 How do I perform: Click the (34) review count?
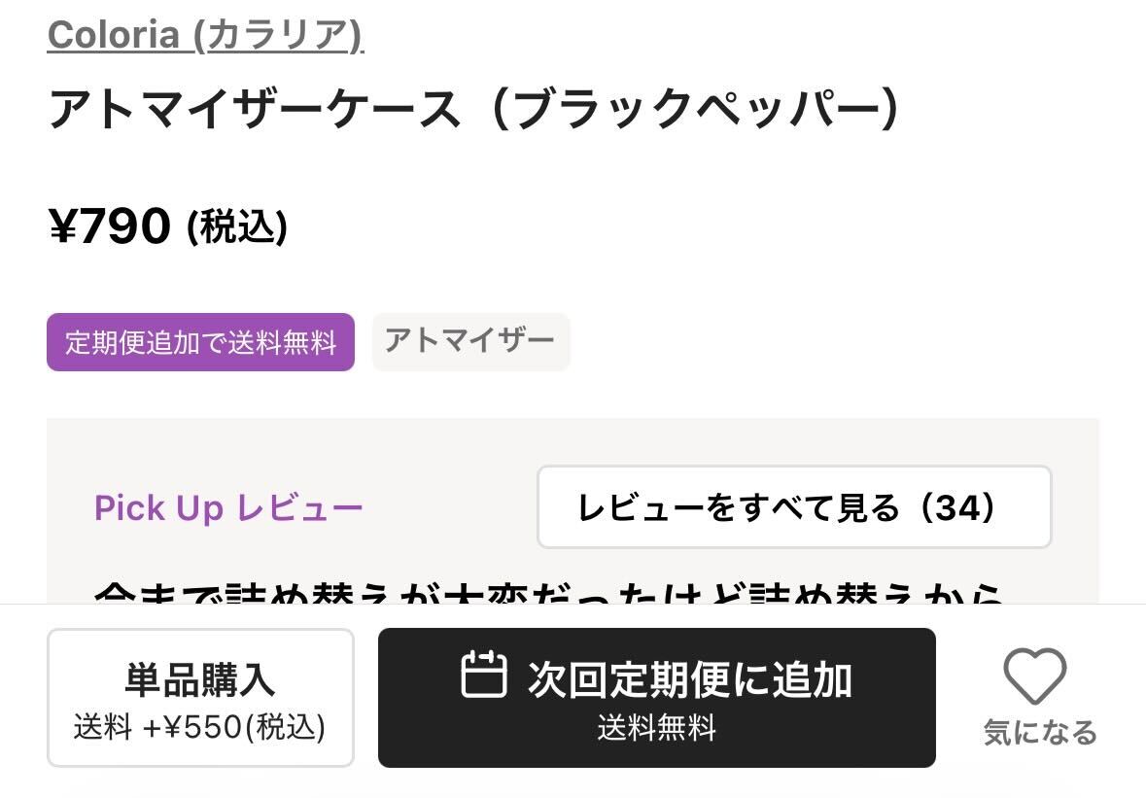click(959, 506)
